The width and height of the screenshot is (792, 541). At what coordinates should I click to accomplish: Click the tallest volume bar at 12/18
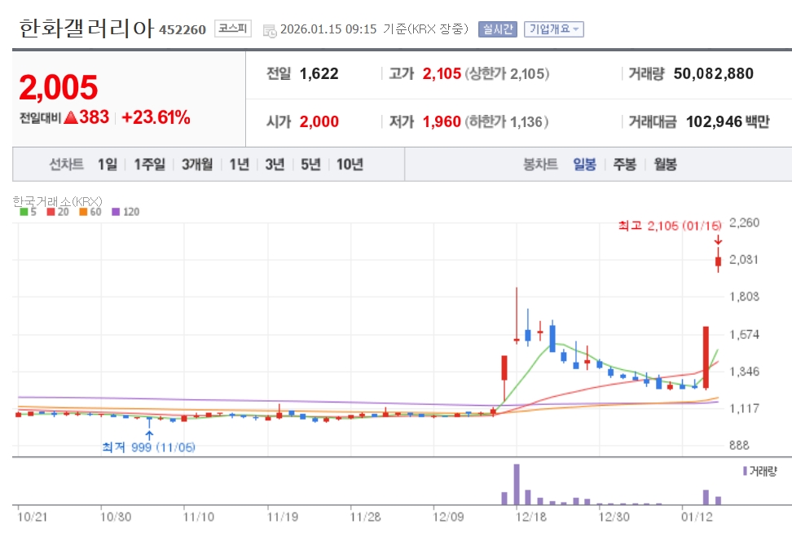point(517,484)
